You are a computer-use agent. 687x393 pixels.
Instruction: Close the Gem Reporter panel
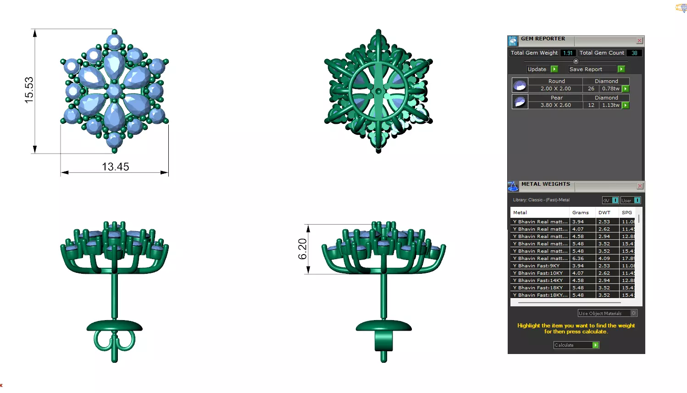[x=639, y=41]
